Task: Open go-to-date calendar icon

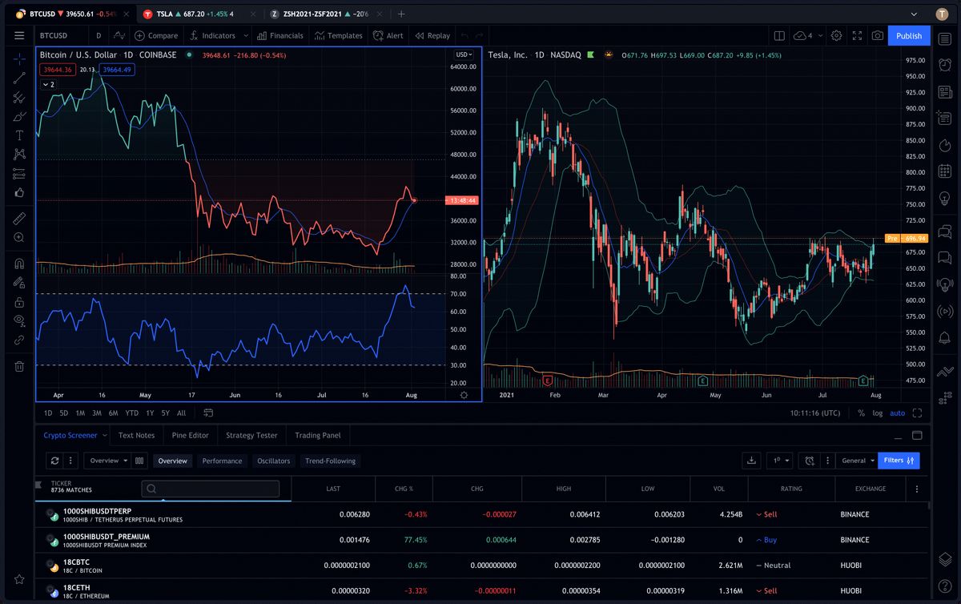Action: [208, 413]
